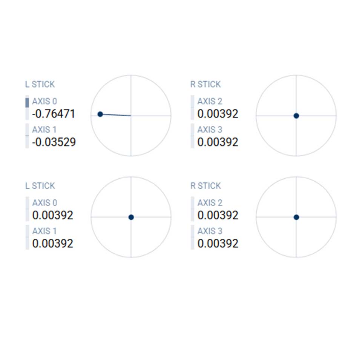Click the center dot of the second controller's R stick
The height and width of the screenshot is (338, 362).
coord(296,217)
